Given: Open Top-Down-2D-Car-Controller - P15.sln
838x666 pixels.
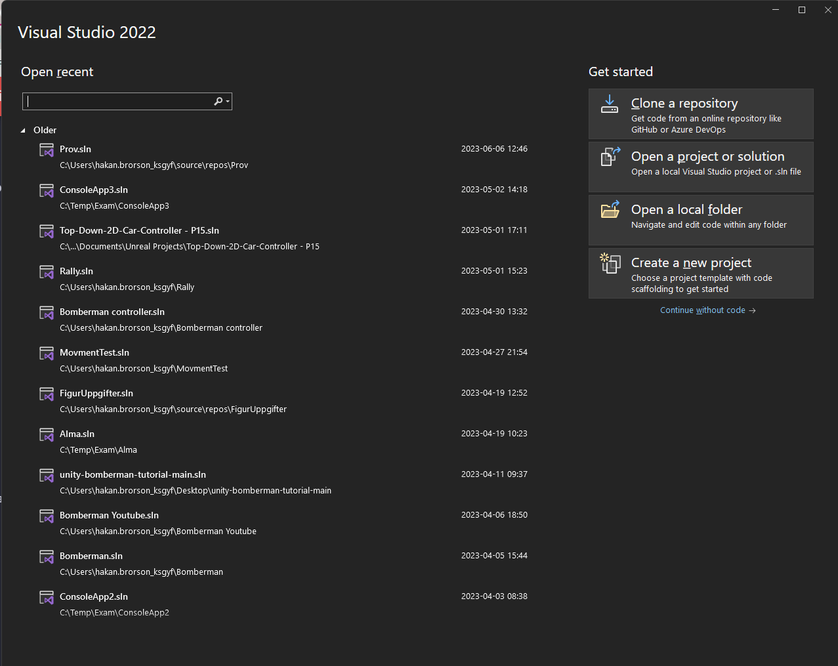Looking at the screenshot, I should 283,238.
